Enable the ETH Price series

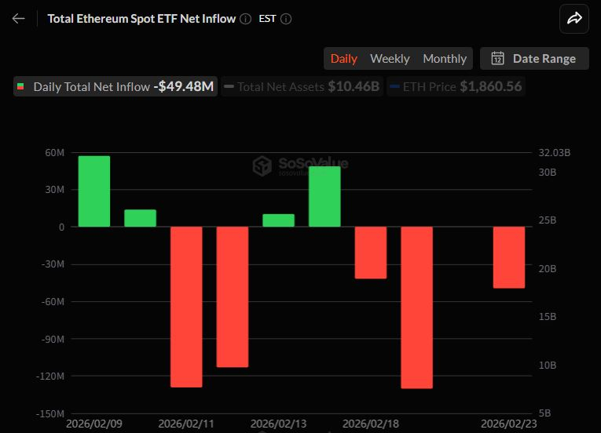(456, 87)
